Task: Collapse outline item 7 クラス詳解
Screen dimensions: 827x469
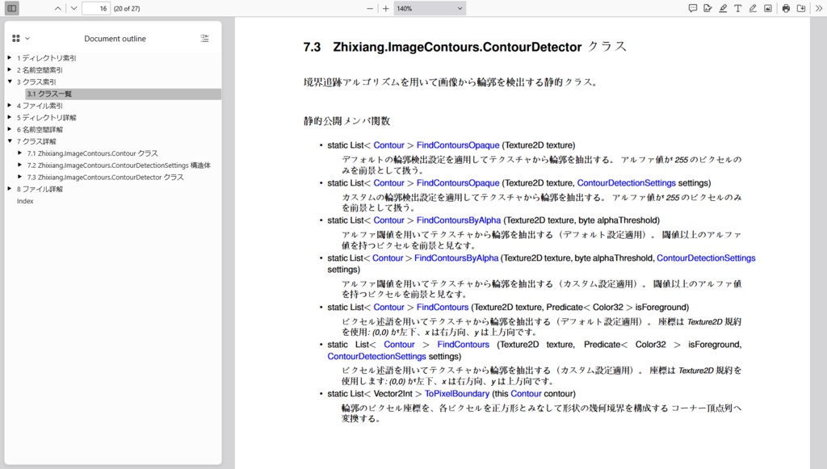Action: click(10, 141)
